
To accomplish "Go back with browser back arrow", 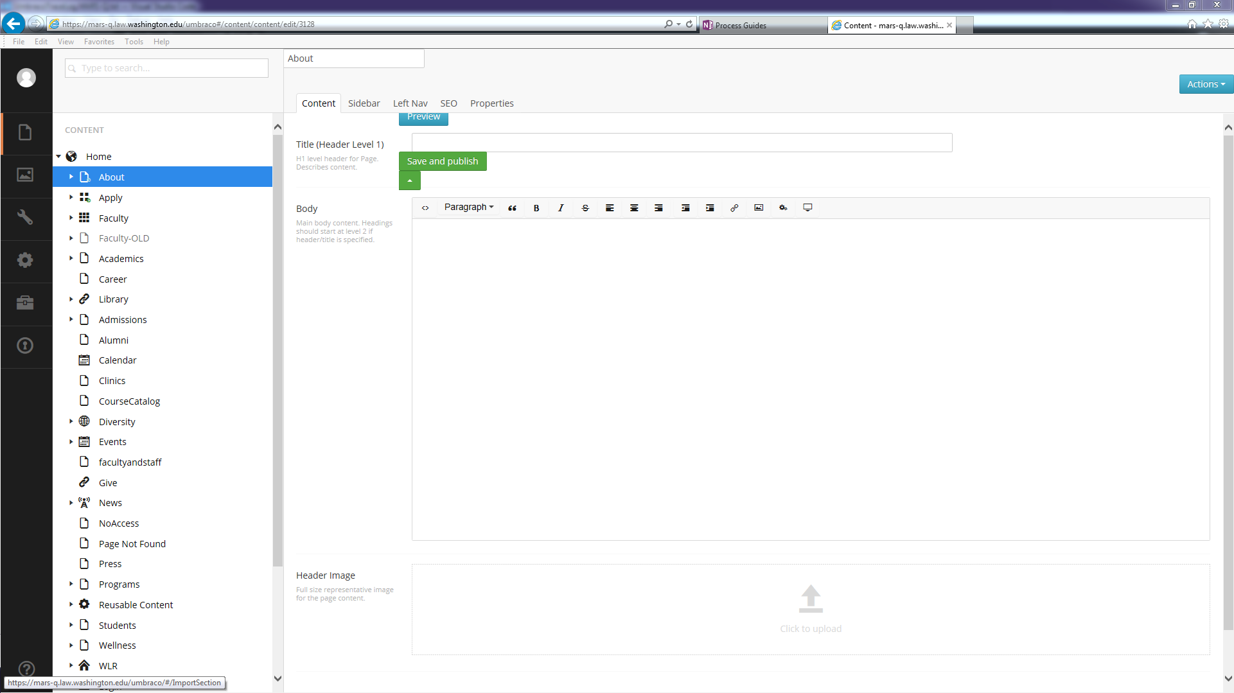I will pos(13,24).
